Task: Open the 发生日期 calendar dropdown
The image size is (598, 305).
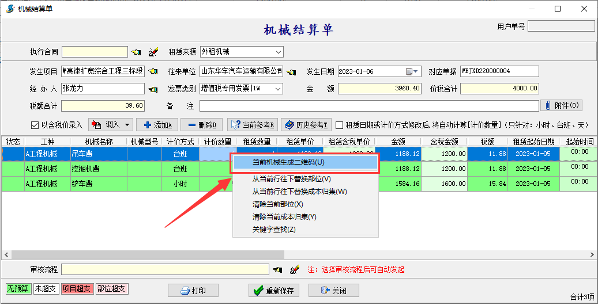Action: pyautogui.click(x=415, y=71)
